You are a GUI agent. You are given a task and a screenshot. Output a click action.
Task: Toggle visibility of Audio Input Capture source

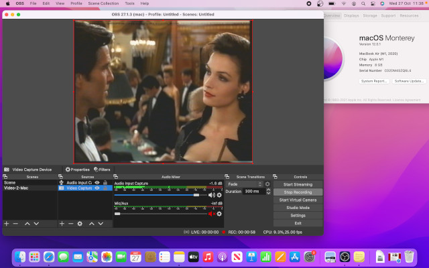tap(97, 182)
